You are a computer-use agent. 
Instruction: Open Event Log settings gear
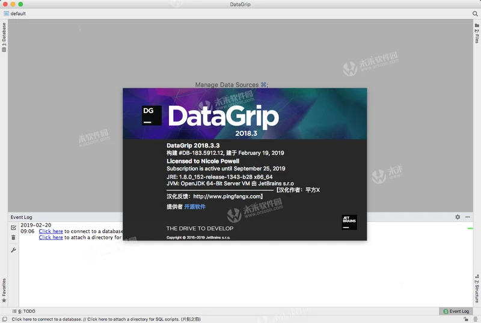pyautogui.click(x=458, y=217)
